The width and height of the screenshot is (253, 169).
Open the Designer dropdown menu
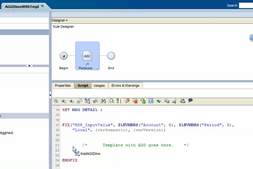pyautogui.click(x=60, y=20)
